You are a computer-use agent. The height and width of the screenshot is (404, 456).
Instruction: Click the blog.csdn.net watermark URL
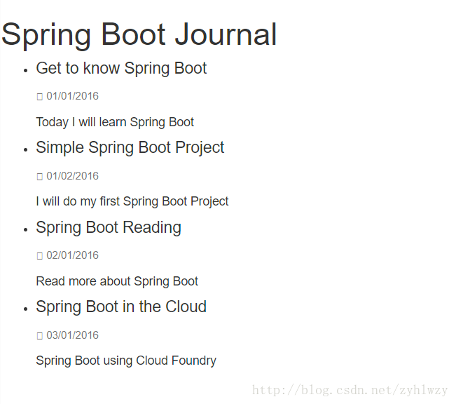(x=350, y=390)
